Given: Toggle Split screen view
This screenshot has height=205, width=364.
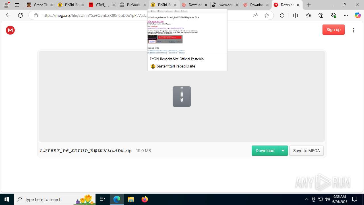Looking at the screenshot, I should tap(295, 15).
